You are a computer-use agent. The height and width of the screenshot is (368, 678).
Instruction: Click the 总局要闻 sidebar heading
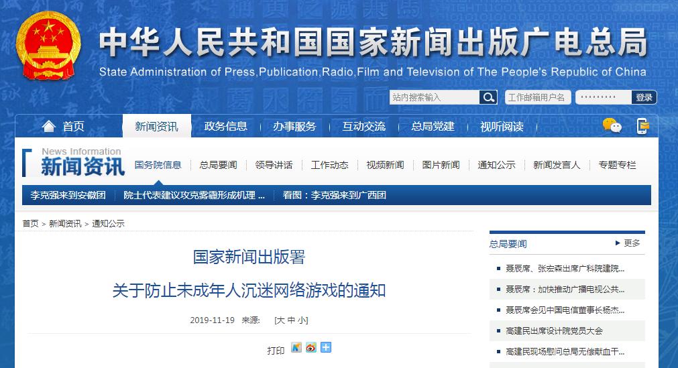click(508, 244)
